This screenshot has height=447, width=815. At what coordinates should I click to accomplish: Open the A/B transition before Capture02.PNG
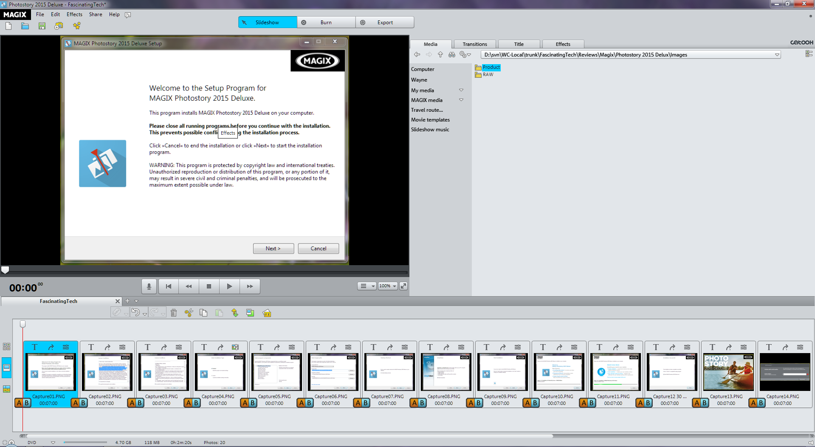pyautogui.click(x=79, y=403)
